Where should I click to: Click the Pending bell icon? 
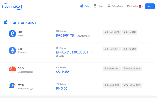click(128, 6)
